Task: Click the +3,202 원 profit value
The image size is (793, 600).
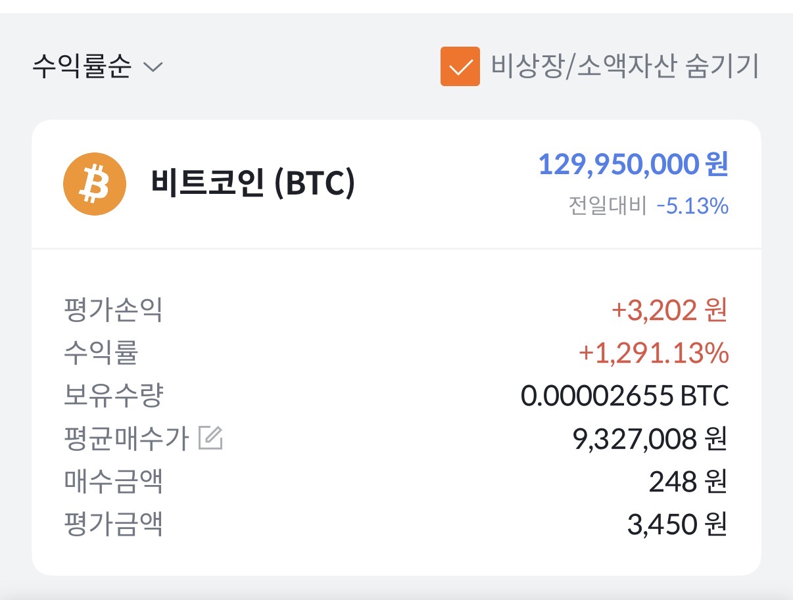Action: [x=669, y=310]
